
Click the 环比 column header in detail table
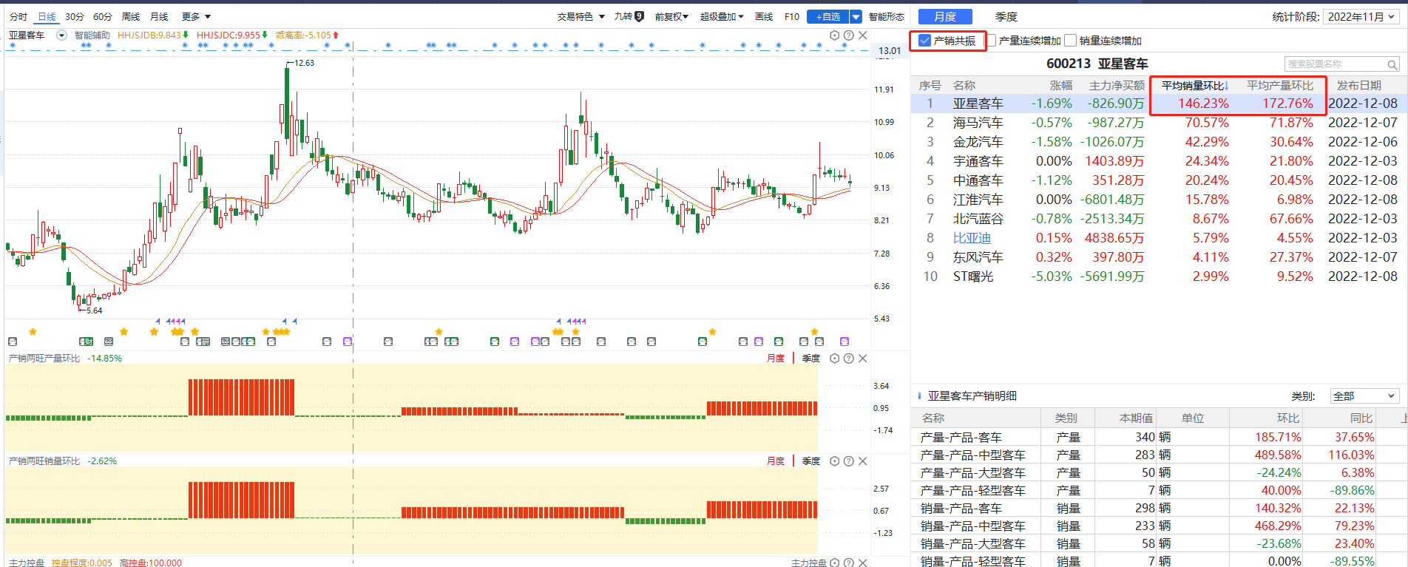tap(1287, 418)
